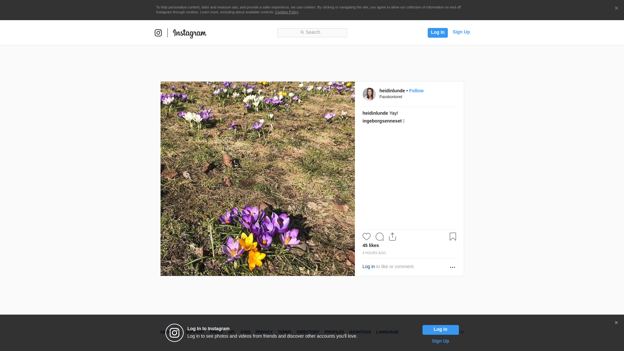Open the TERMS footer link
The width and height of the screenshot is (624, 351).
[x=285, y=332]
